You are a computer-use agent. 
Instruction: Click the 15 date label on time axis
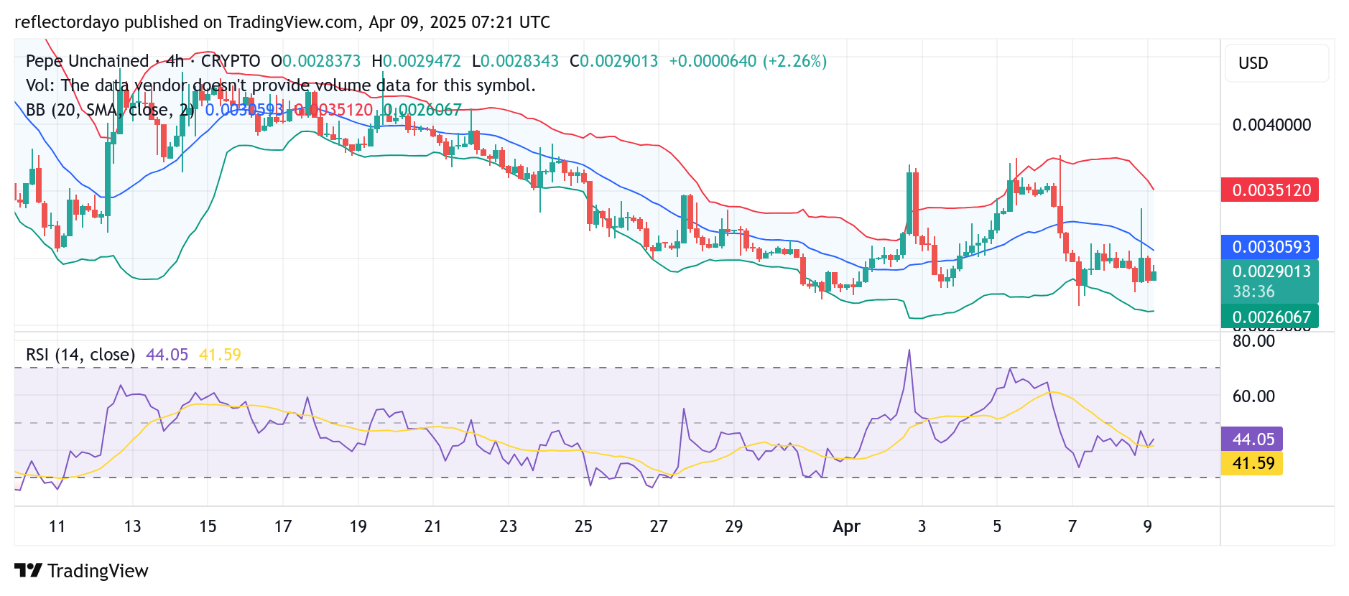[208, 526]
